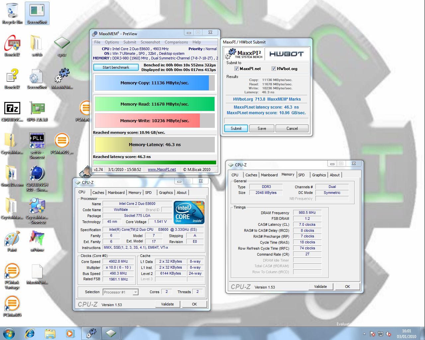Image resolution: width=425 pixels, height=340 pixels.
Task: Open the Comparisons menu in MaxxMEM
Action: [176, 42]
